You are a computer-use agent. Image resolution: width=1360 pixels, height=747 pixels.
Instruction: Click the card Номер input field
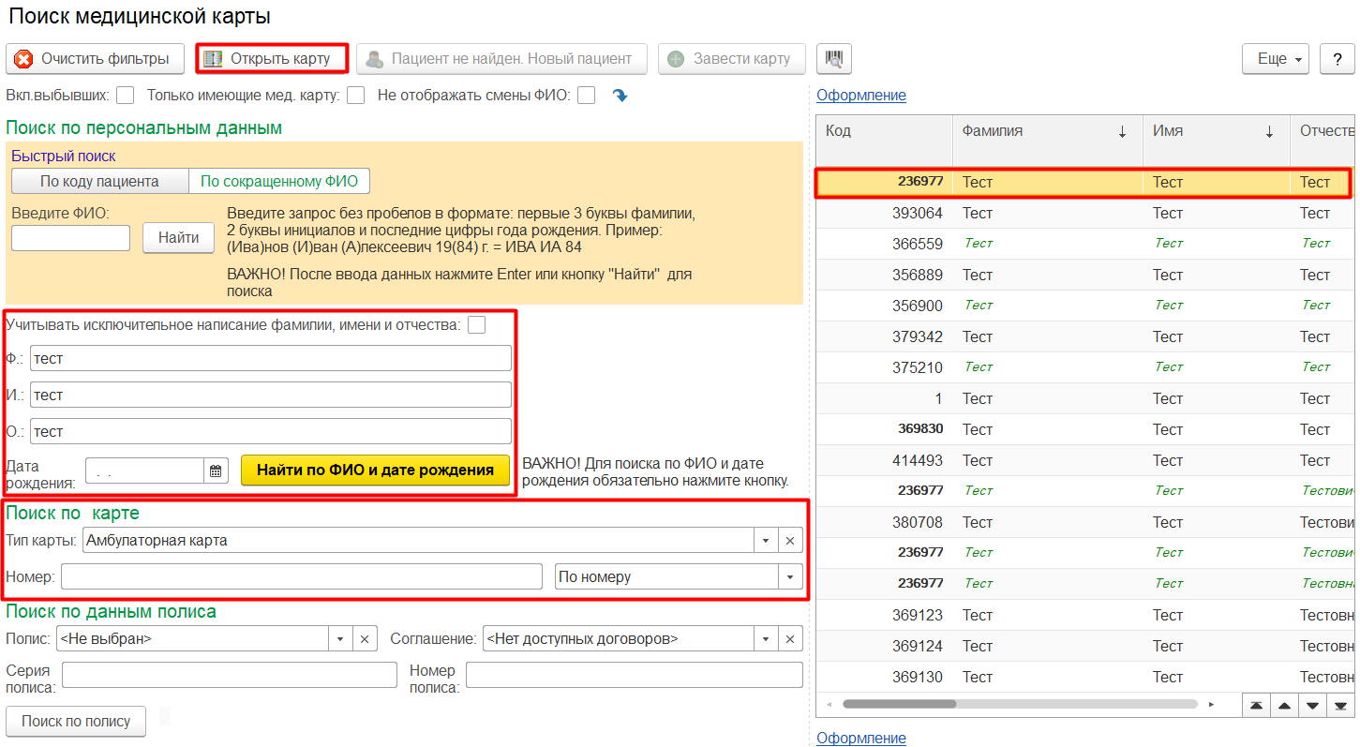coord(302,576)
